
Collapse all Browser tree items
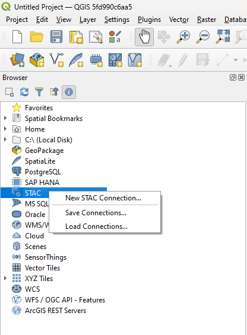click(54, 92)
